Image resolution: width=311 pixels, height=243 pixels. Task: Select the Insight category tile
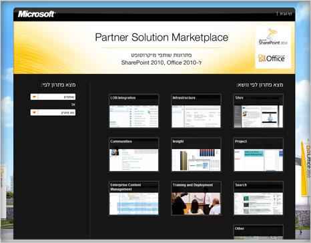[196, 154]
